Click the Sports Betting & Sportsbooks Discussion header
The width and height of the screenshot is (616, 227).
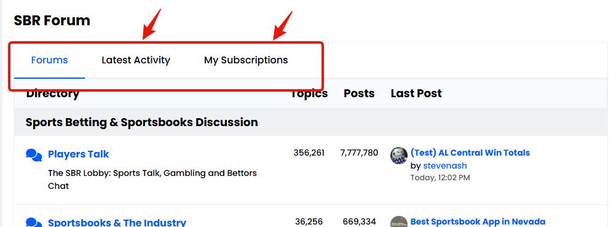(x=142, y=122)
